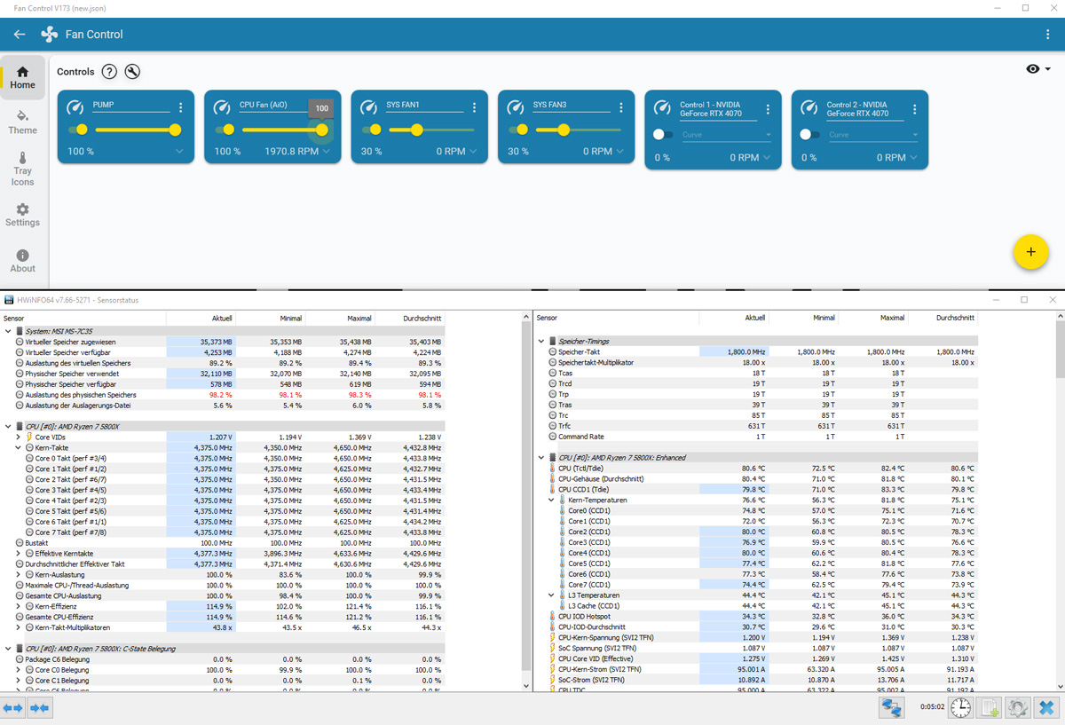Toggle the controls visibility eye menu
This screenshot has height=725, width=1065.
pyautogui.click(x=1037, y=69)
